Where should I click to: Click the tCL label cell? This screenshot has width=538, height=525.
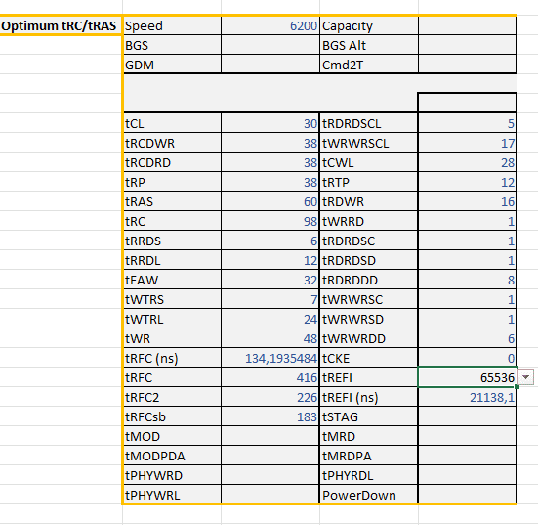(172, 123)
